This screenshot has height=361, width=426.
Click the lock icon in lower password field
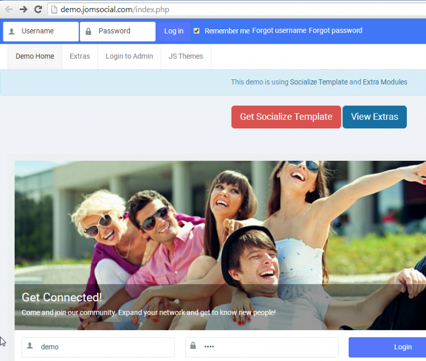point(193,346)
